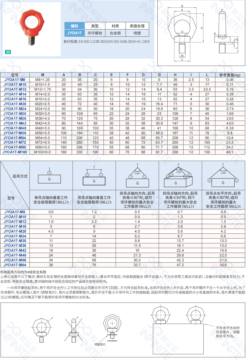
Task: Click the 0.74 reference weight cell
Action: point(230,109)
